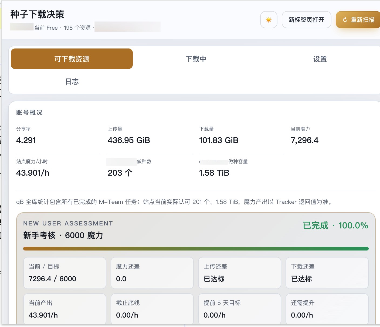Switch to the 可下载资源 tab
This screenshot has height=327, width=380.
(72, 59)
